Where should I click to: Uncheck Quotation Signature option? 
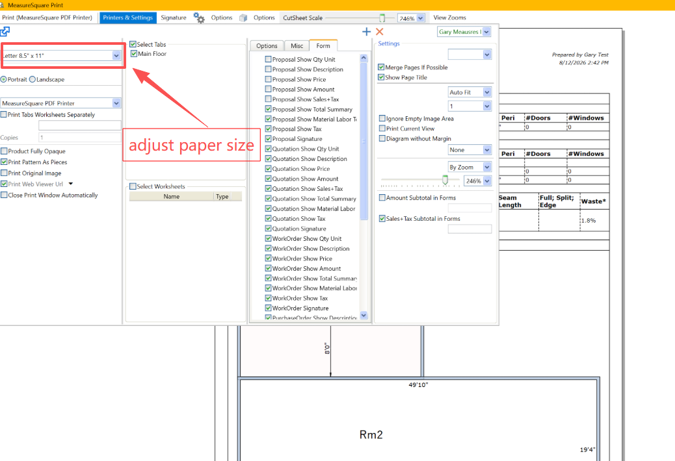268,229
